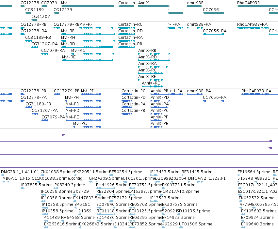
Task: Click the Cortactin gene glyph
Action: point(126,6)
